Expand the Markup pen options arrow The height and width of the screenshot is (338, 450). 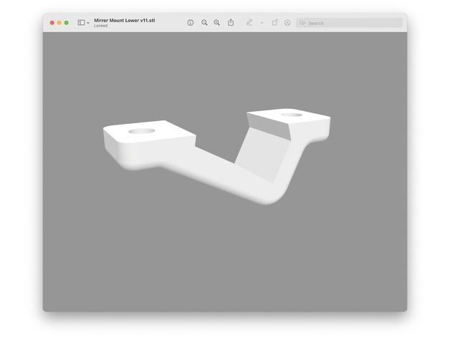coord(262,23)
